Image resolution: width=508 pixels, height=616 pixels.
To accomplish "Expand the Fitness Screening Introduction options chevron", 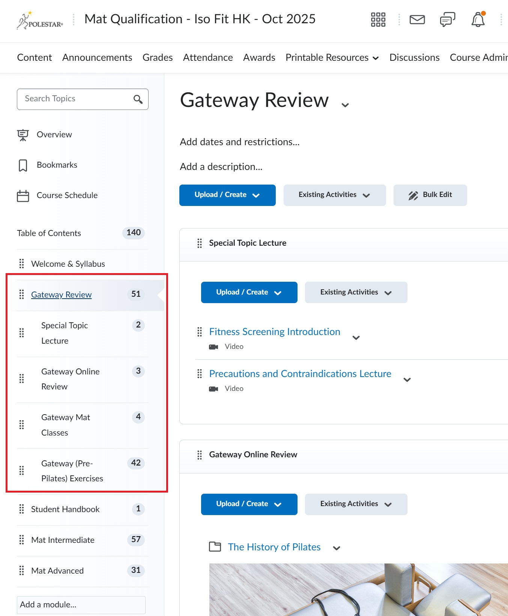I will tap(356, 338).
